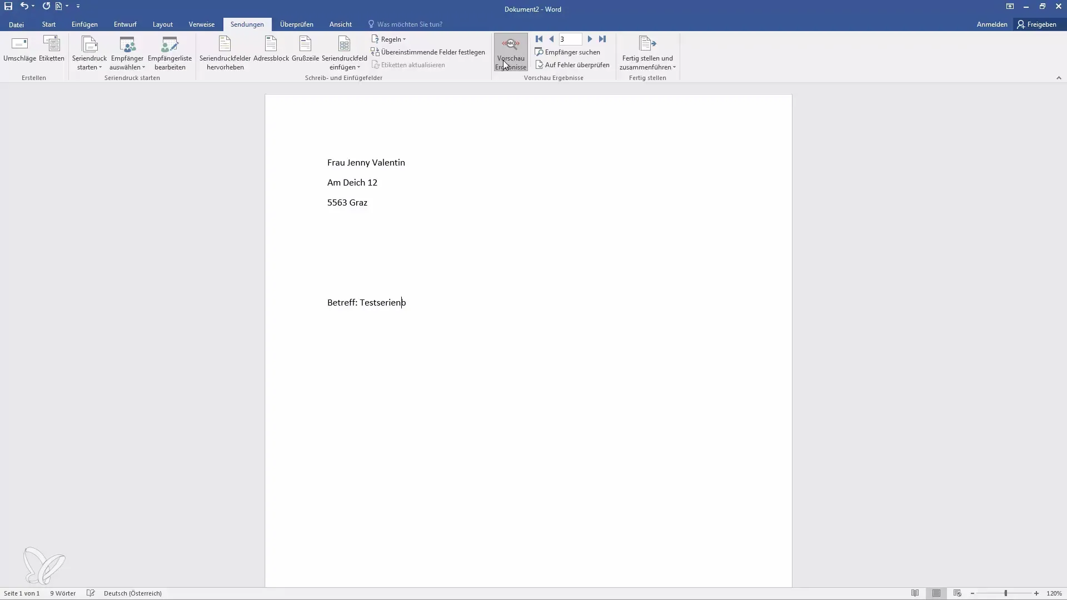Image resolution: width=1067 pixels, height=600 pixels.
Task: Click the record number field
Action: (x=570, y=39)
